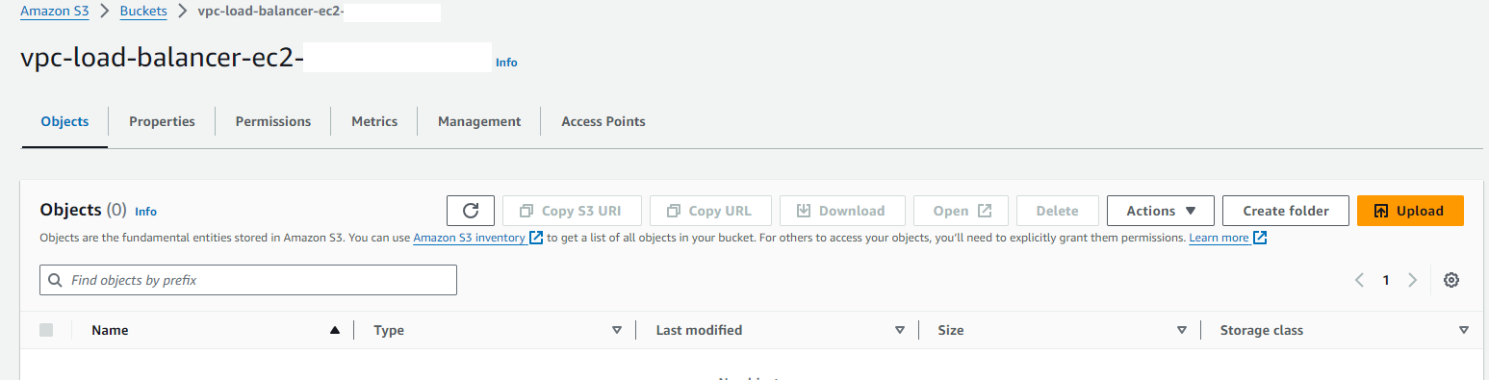The width and height of the screenshot is (1489, 380).
Task: Click the Open button
Action: 961,211
